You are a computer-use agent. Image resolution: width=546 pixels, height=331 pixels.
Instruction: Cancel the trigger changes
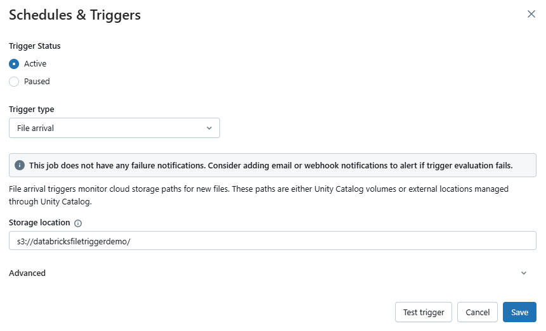pos(478,312)
